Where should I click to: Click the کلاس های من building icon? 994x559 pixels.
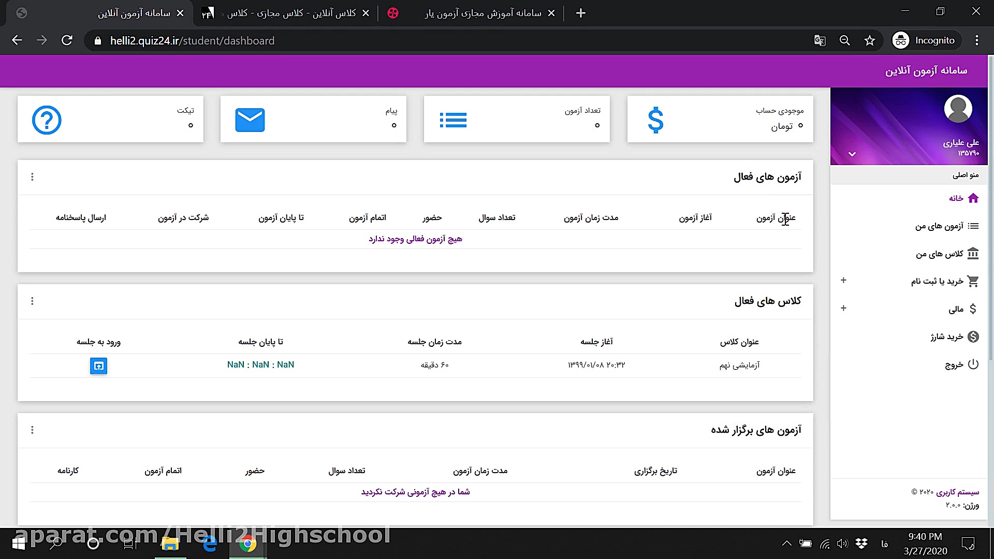point(974,254)
